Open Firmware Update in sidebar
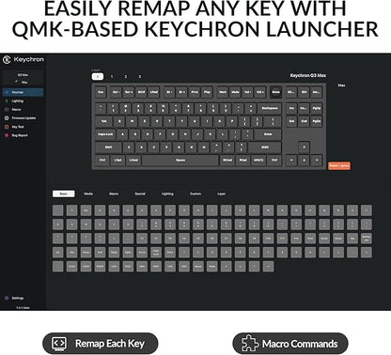Screen dimensions: 391x355 (23, 118)
